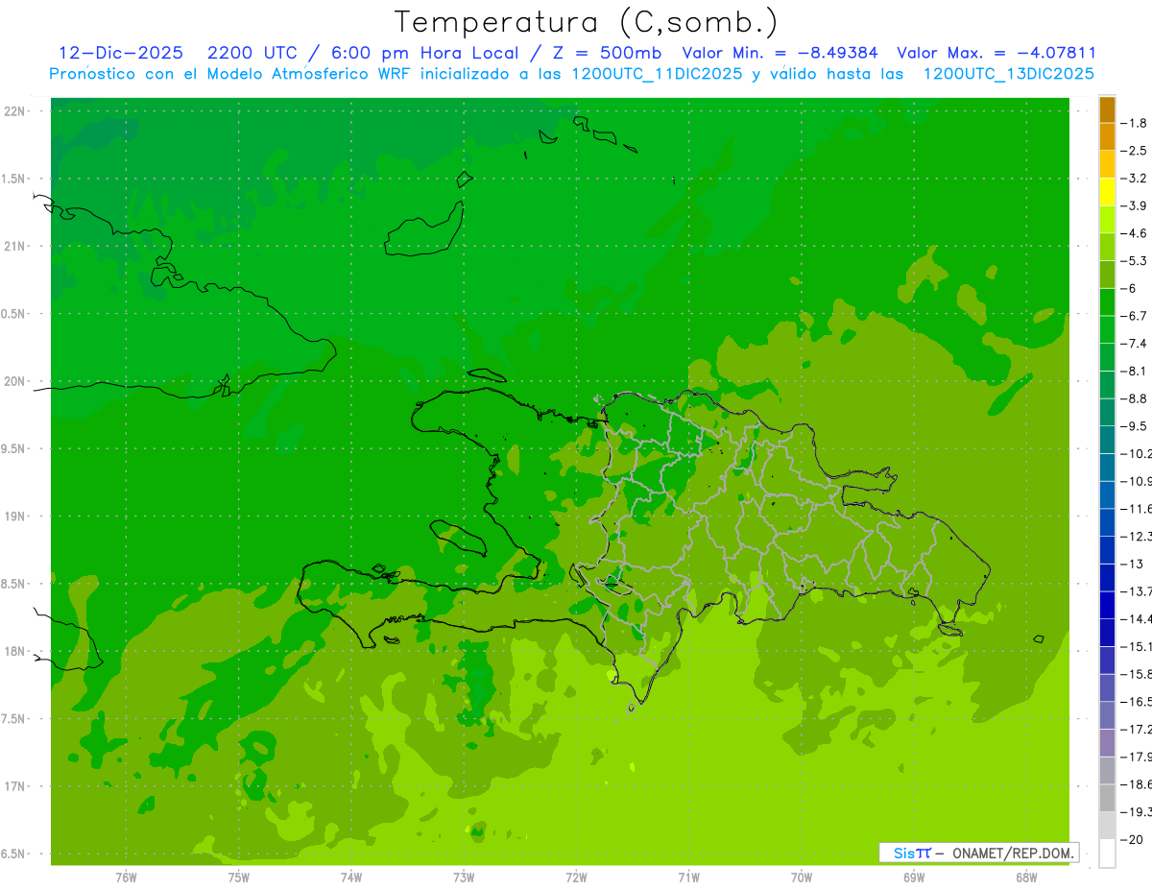Click the 20N latitude label
This screenshot has height=890, width=1152.
[14, 381]
